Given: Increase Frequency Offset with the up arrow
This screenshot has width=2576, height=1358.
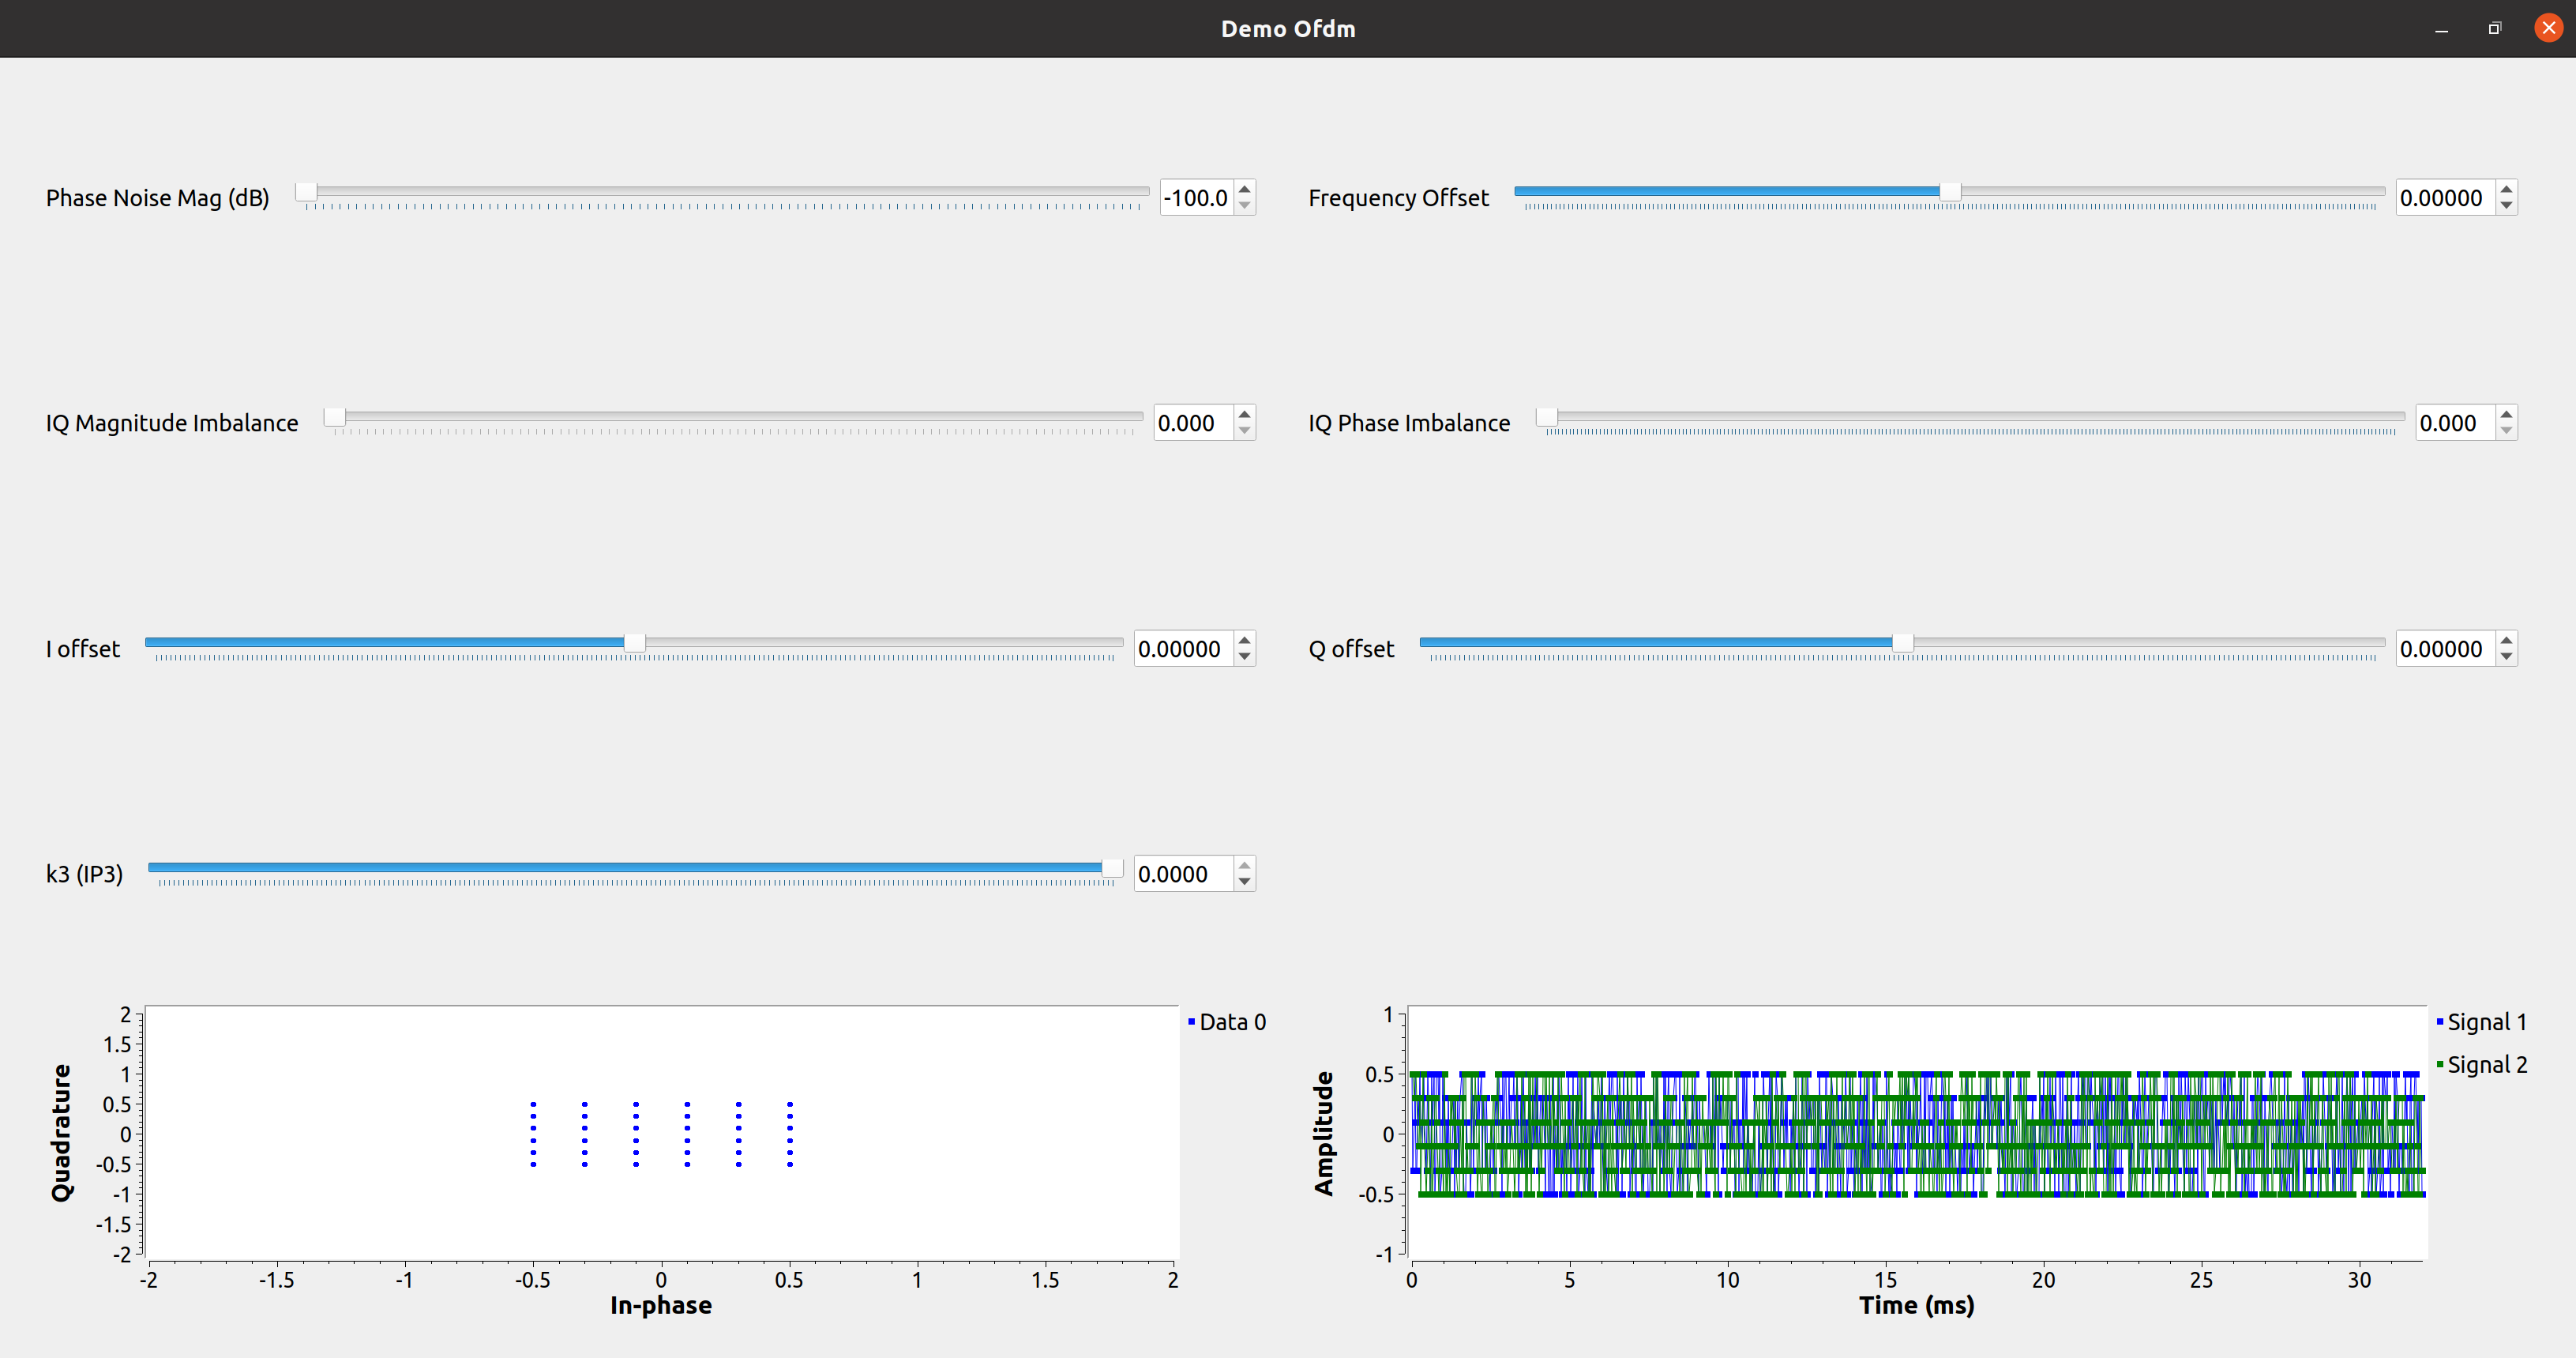Looking at the screenshot, I should pyautogui.click(x=2506, y=189).
